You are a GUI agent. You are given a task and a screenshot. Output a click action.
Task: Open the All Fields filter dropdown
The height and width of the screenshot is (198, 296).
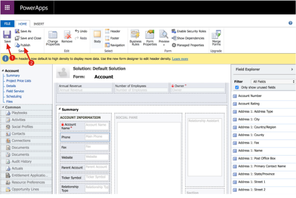tap(273, 82)
